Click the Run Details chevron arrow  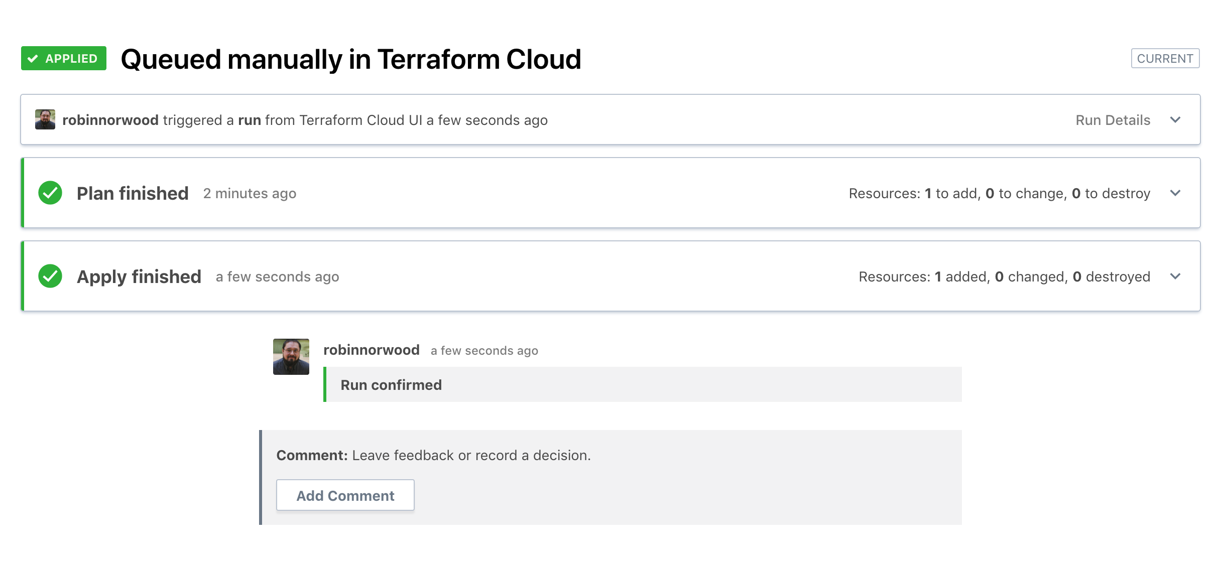point(1175,120)
